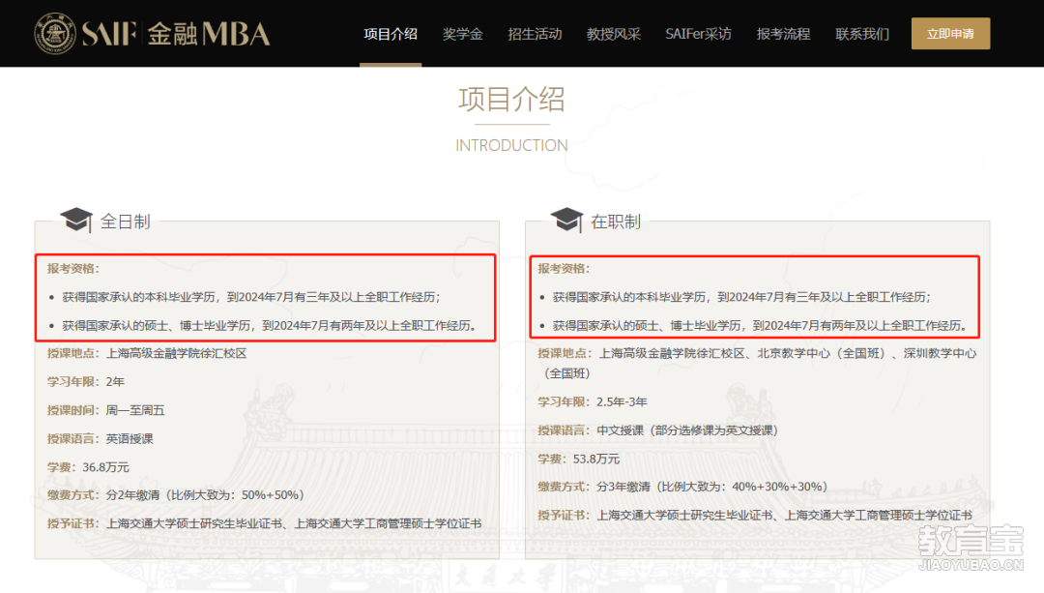Click the 报考资格 label in 在职制 panel
The height and width of the screenshot is (593, 1044).
(564, 269)
